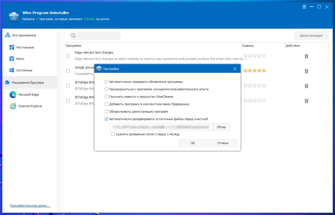This screenshot has height=215, width=335.
Task: Click trash icon for Google Docs extension row
Action: tap(307, 71)
